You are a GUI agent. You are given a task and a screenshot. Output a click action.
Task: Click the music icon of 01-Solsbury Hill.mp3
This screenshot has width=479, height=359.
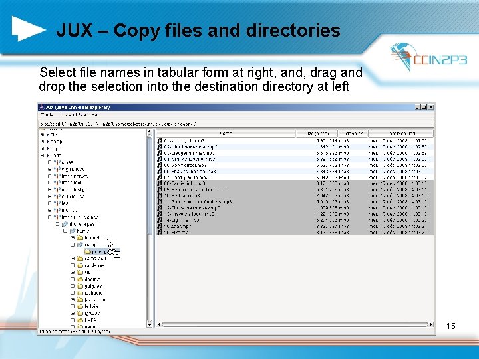160,141
